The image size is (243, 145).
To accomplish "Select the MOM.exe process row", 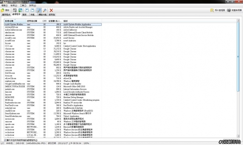I will (53, 100).
